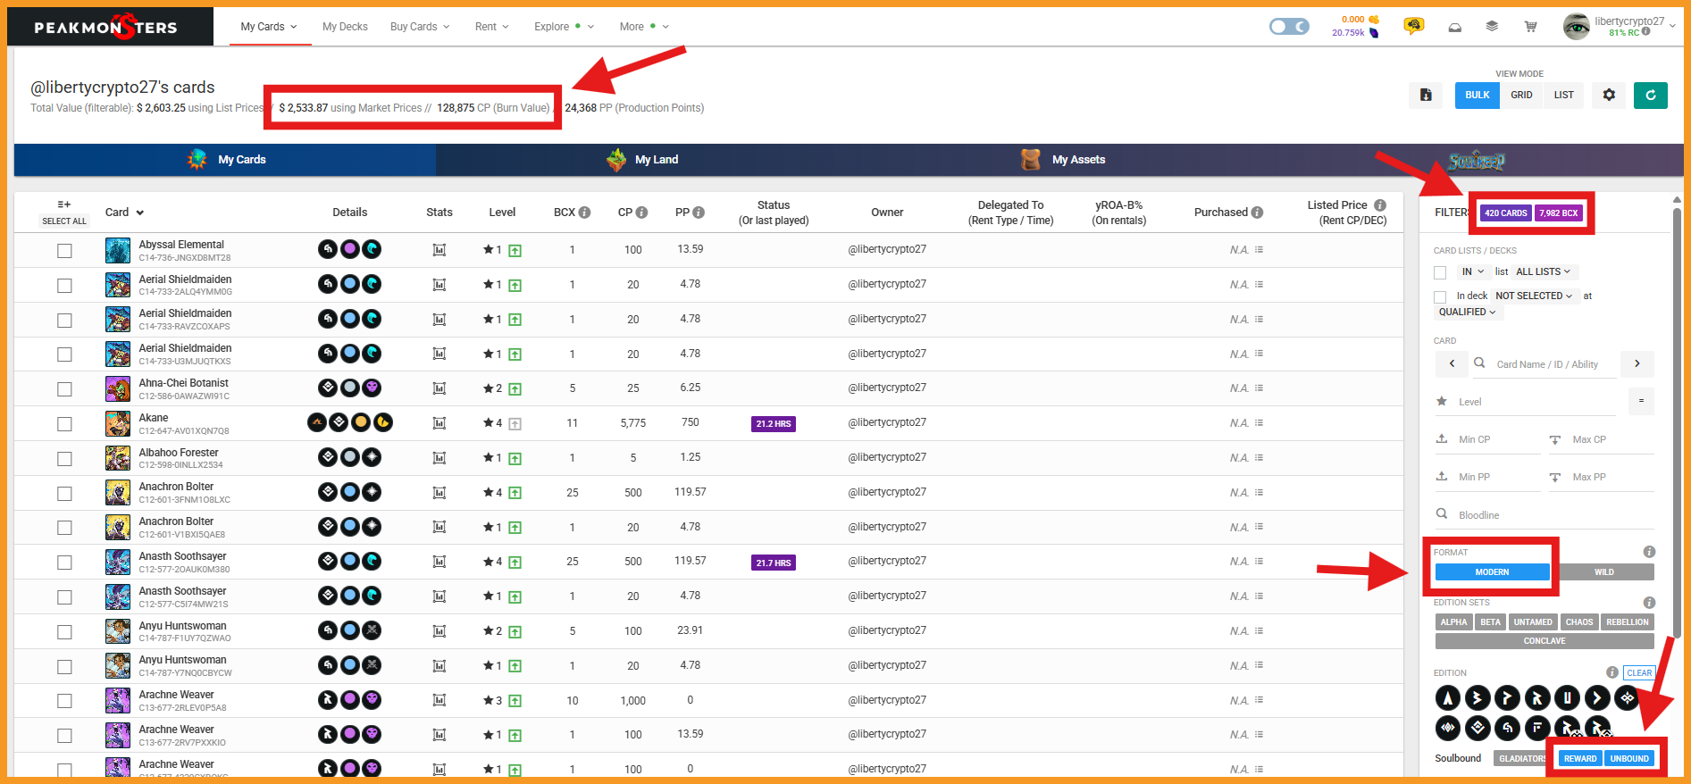Open the Rent dropdown menu
The width and height of the screenshot is (1691, 784).
click(x=492, y=27)
